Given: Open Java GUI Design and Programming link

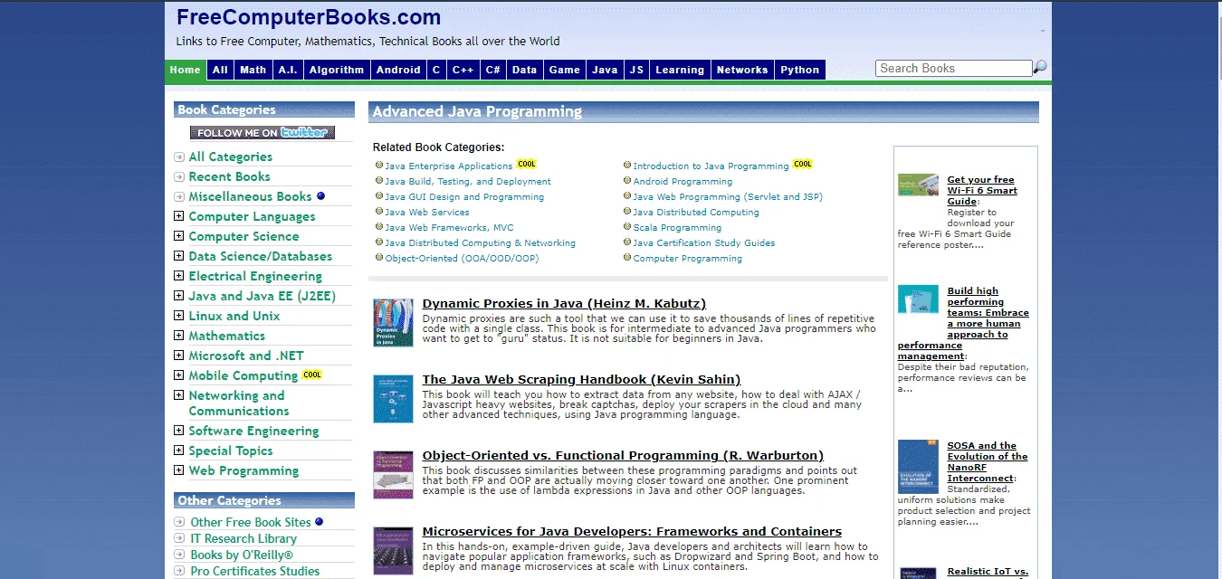Looking at the screenshot, I should pyautogui.click(x=464, y=197).
